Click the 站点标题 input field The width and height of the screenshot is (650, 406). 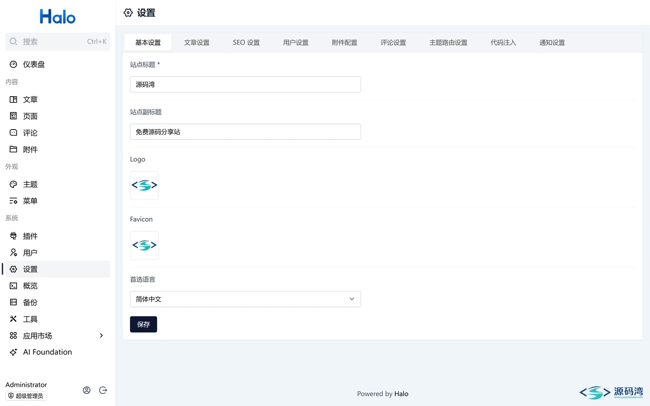[245, 84]
